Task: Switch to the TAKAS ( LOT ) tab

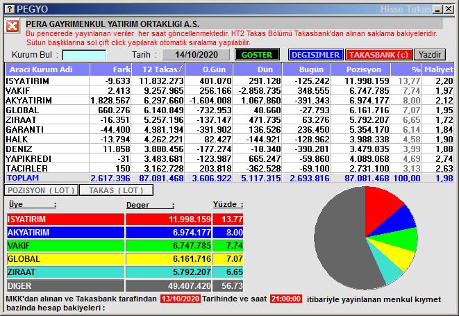Action: 116,190
